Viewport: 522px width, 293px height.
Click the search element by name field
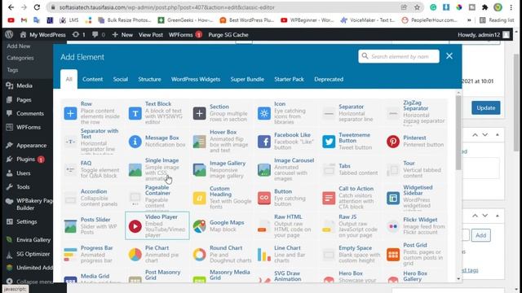(399, 56)
